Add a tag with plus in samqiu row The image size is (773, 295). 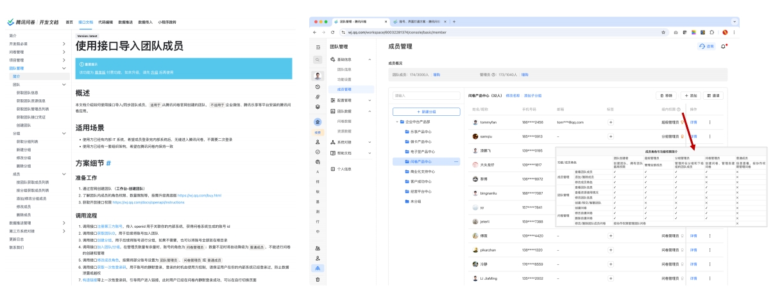pyautogui.click(x=610, y=136)
